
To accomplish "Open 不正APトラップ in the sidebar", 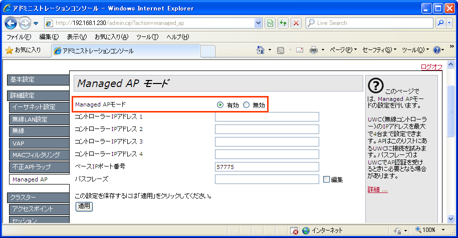I will 39,167.
